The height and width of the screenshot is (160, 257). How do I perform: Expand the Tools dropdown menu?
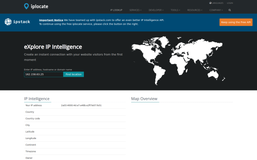(175, 10)
